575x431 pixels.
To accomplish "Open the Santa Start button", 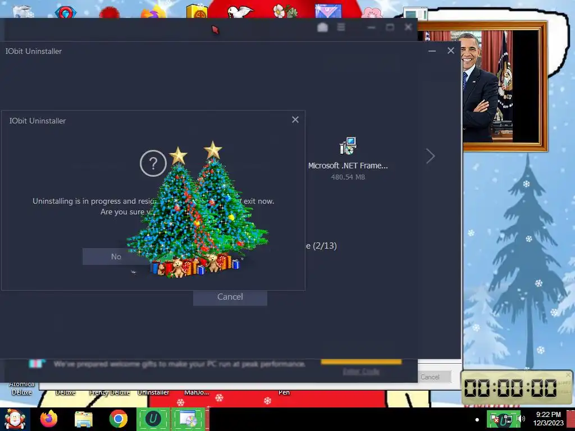I will pyautogui.click(x=15, y=419).
